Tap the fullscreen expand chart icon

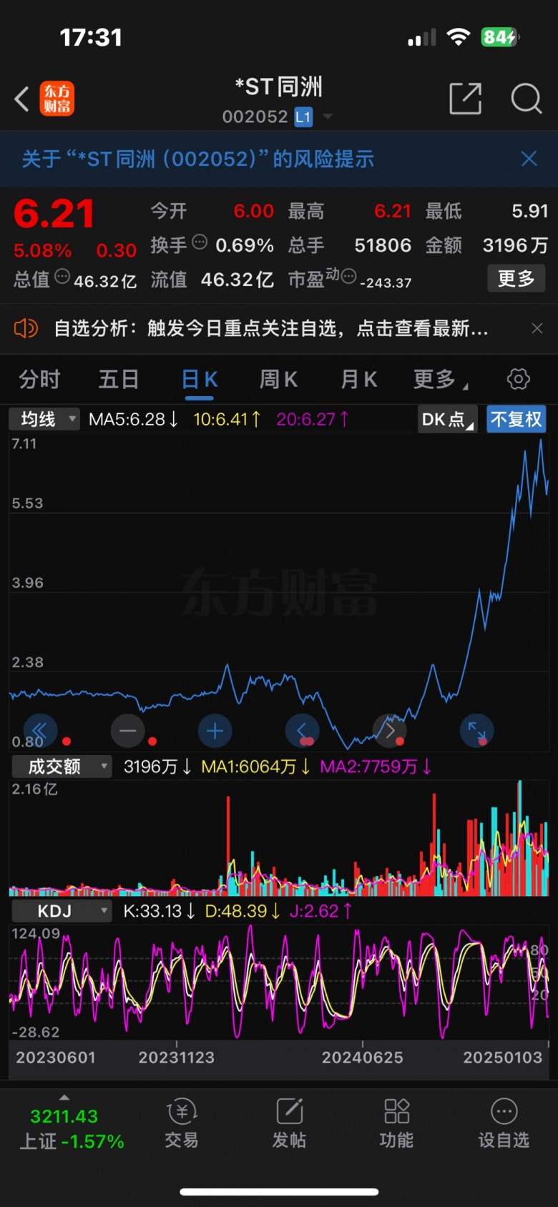click(476, 731)
